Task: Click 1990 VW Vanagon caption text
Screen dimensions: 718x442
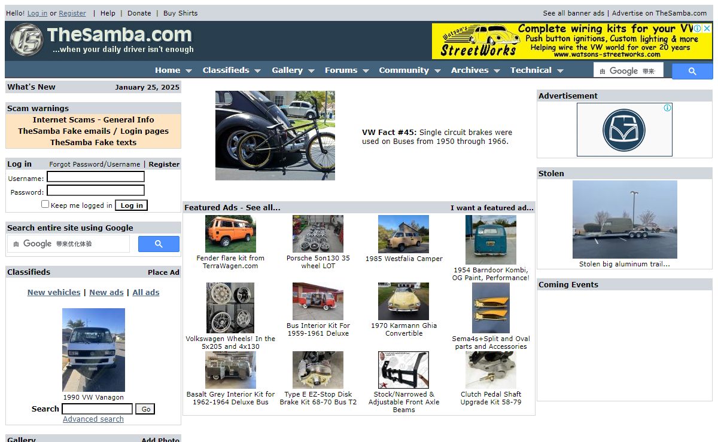Action: point(93,397)
